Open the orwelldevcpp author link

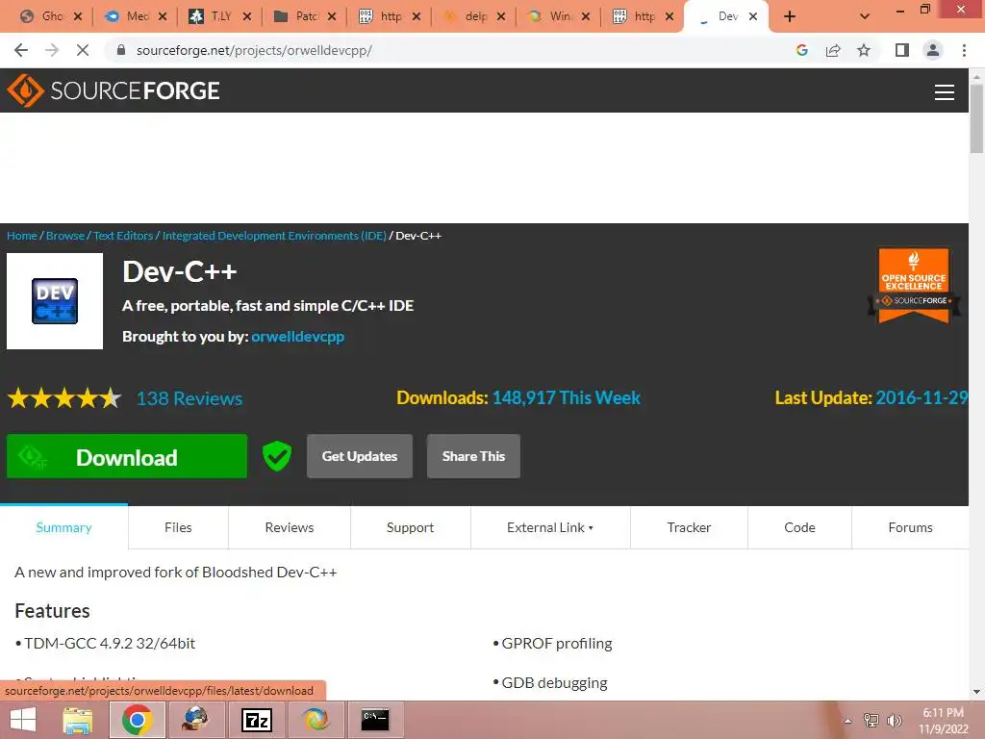click(298, 337)
